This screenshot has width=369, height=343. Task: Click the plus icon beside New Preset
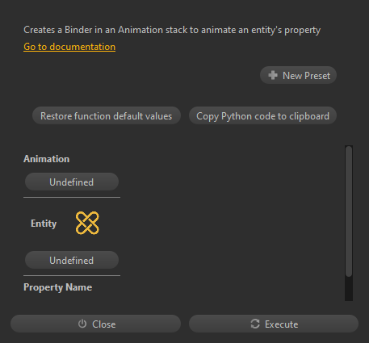tap(273, 75)
